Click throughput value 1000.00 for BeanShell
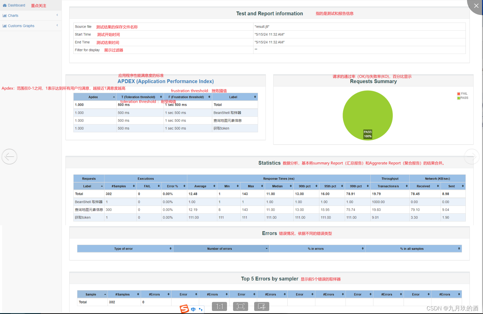483x314 pixels. click(378, 202)
